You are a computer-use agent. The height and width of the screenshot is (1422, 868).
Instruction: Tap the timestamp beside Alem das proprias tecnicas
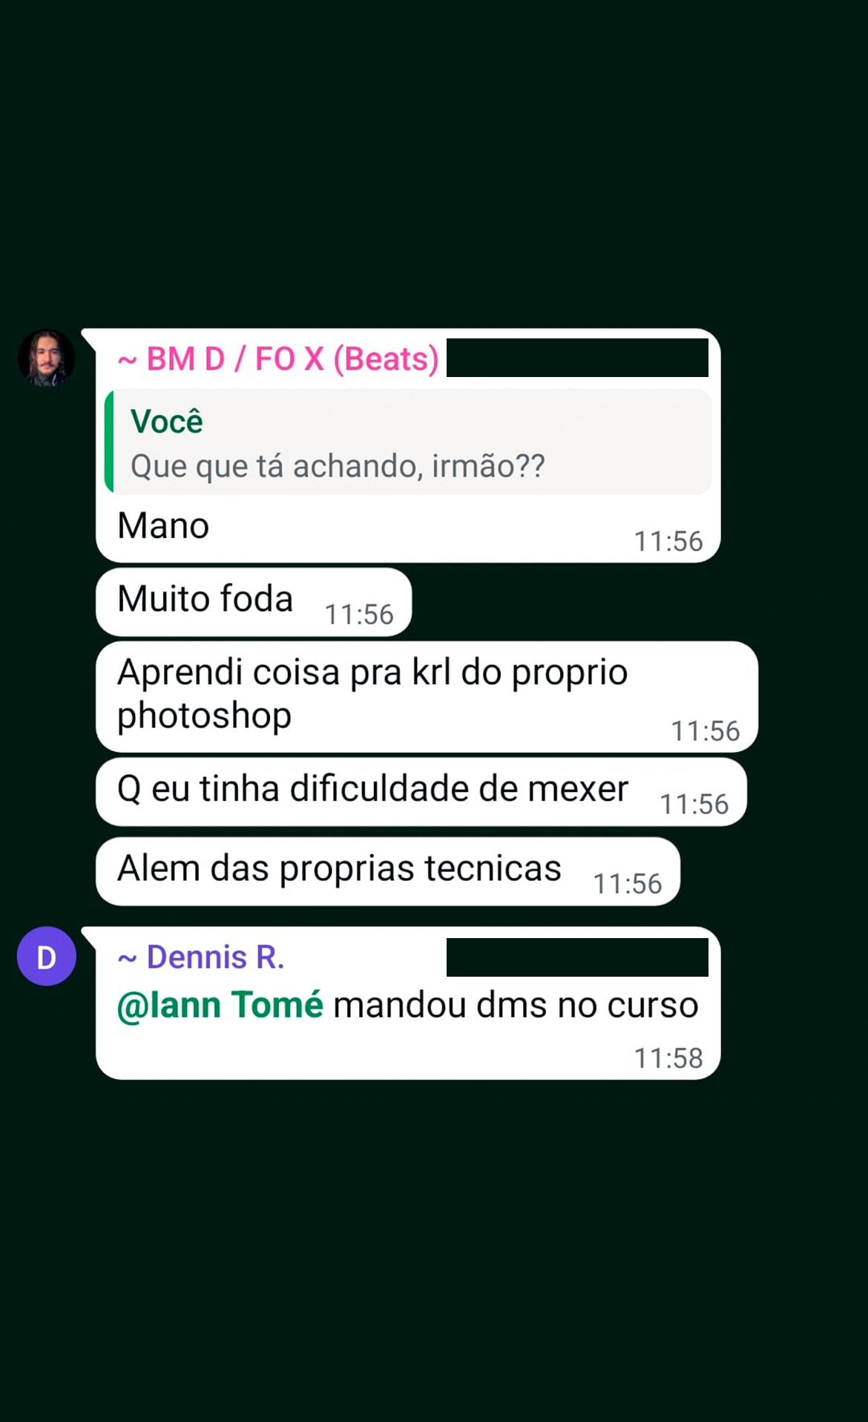click(x=628, y=884)
